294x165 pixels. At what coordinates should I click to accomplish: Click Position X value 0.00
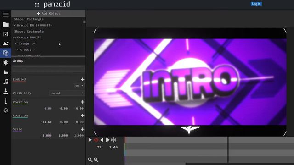48,108
